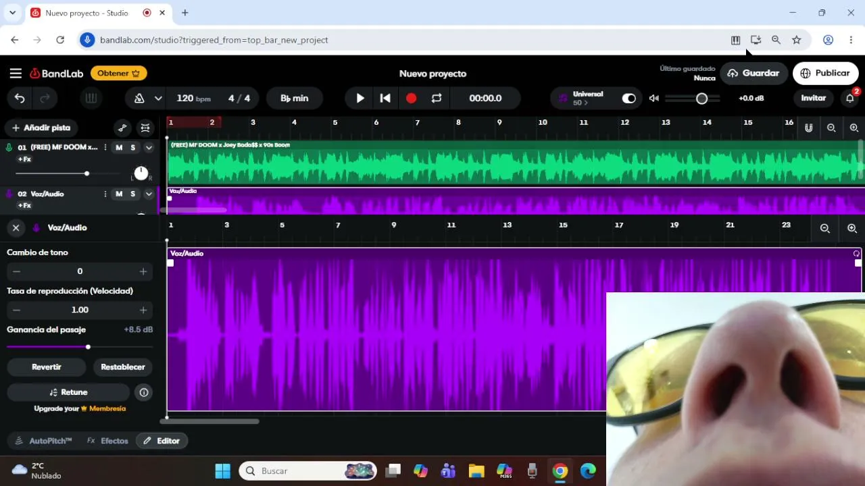Open the Retune info icon
The image size is (865, 486).
tap(144, 392)
